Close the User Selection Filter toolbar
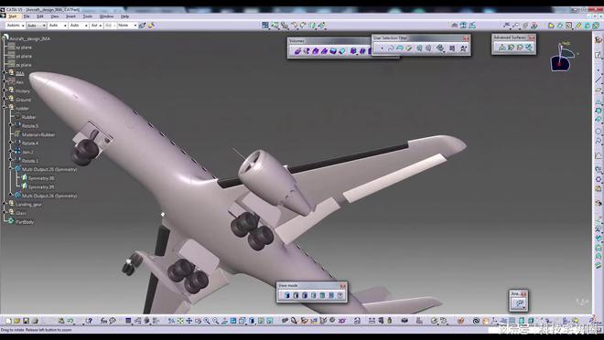 tap(466, 38)
